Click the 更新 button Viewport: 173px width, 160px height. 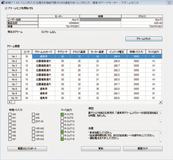101,149
